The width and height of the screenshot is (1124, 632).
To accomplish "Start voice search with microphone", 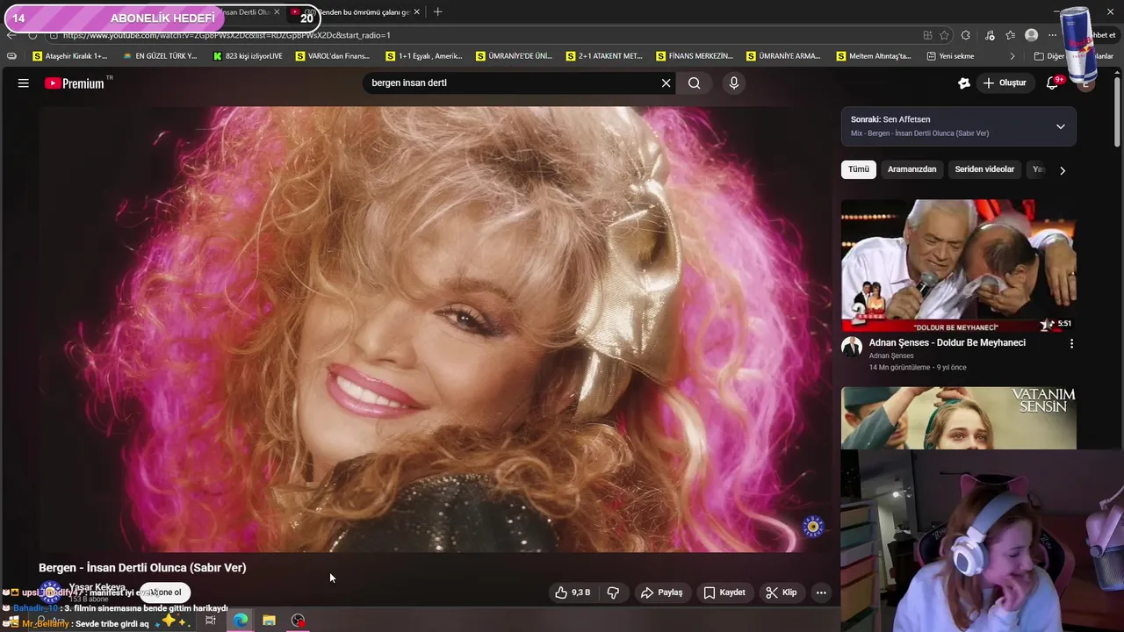I will pyautogui.click(x=734, y=83).
